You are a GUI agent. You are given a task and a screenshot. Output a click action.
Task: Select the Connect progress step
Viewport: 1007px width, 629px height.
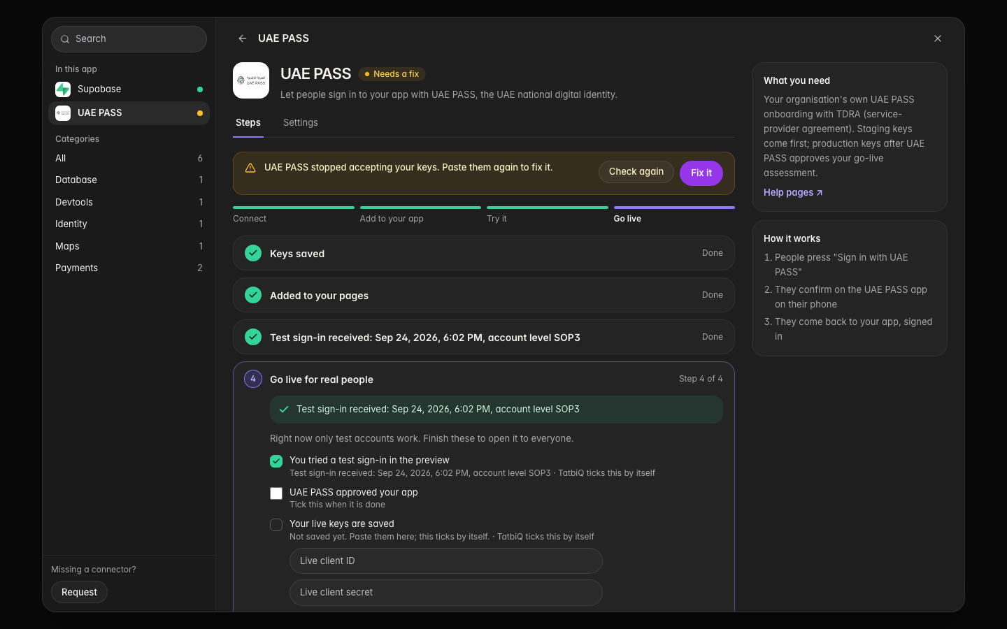pyautogui.click(x=294, y=215)
